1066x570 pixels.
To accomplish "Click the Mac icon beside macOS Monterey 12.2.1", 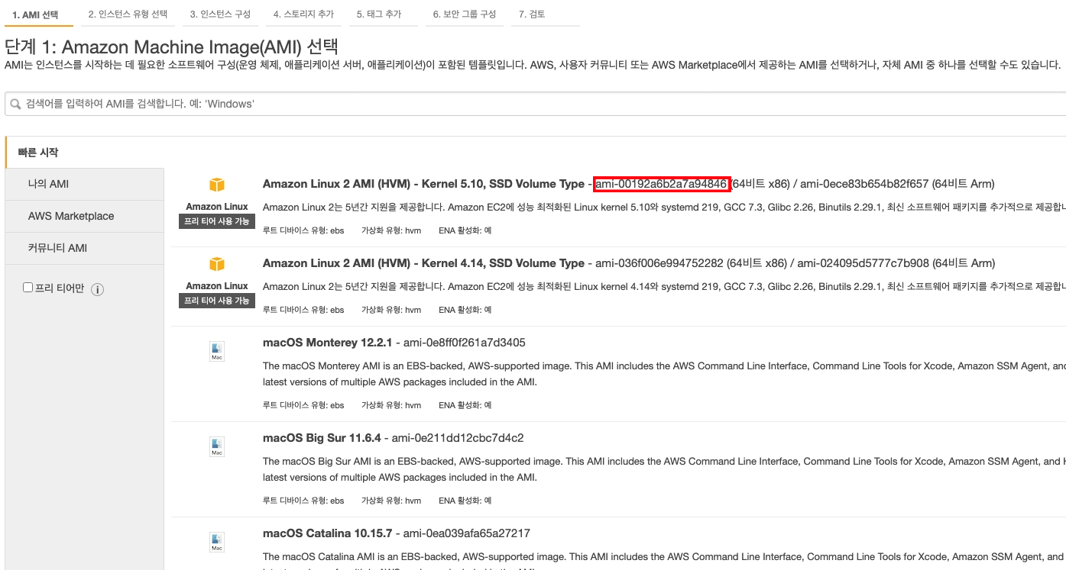I will (x=217, y=351).
